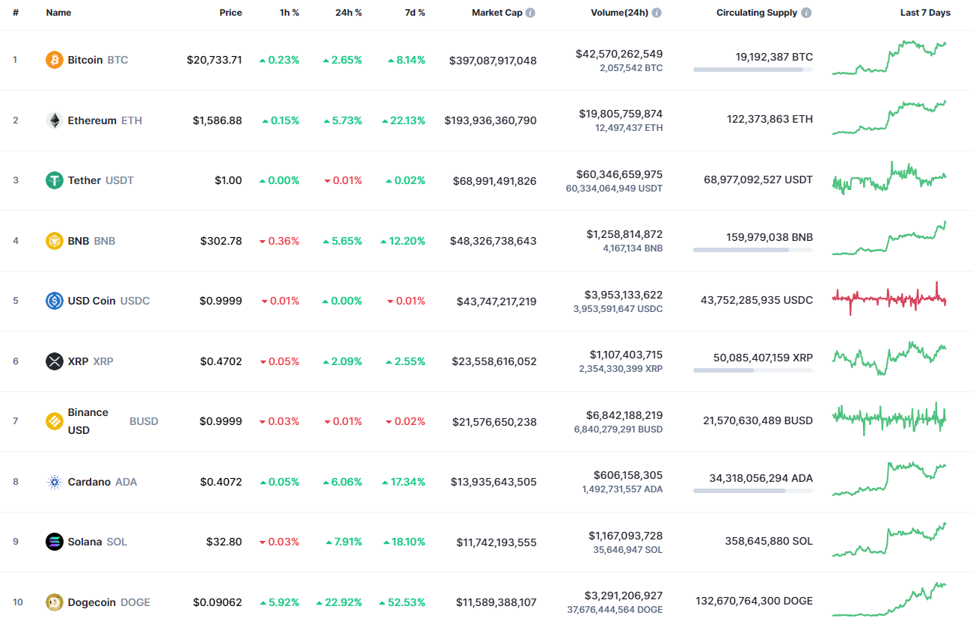Click the Tether logo icon
The width and height of the screenshot is (973, 624).
click(x=54, y=180)
